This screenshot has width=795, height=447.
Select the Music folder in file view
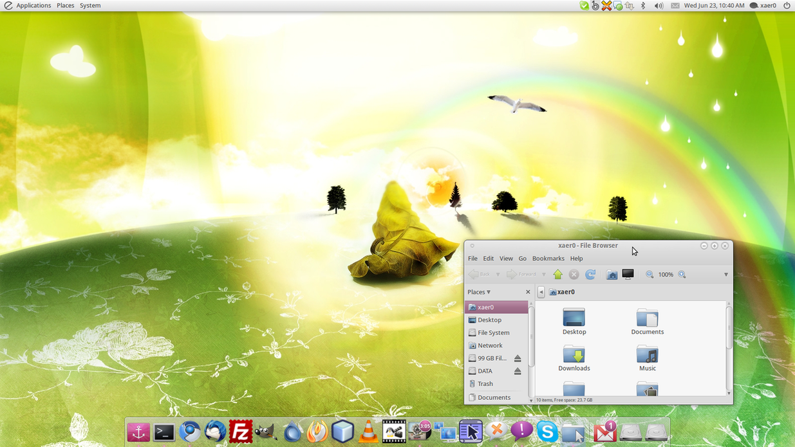[x=648, y=359]
